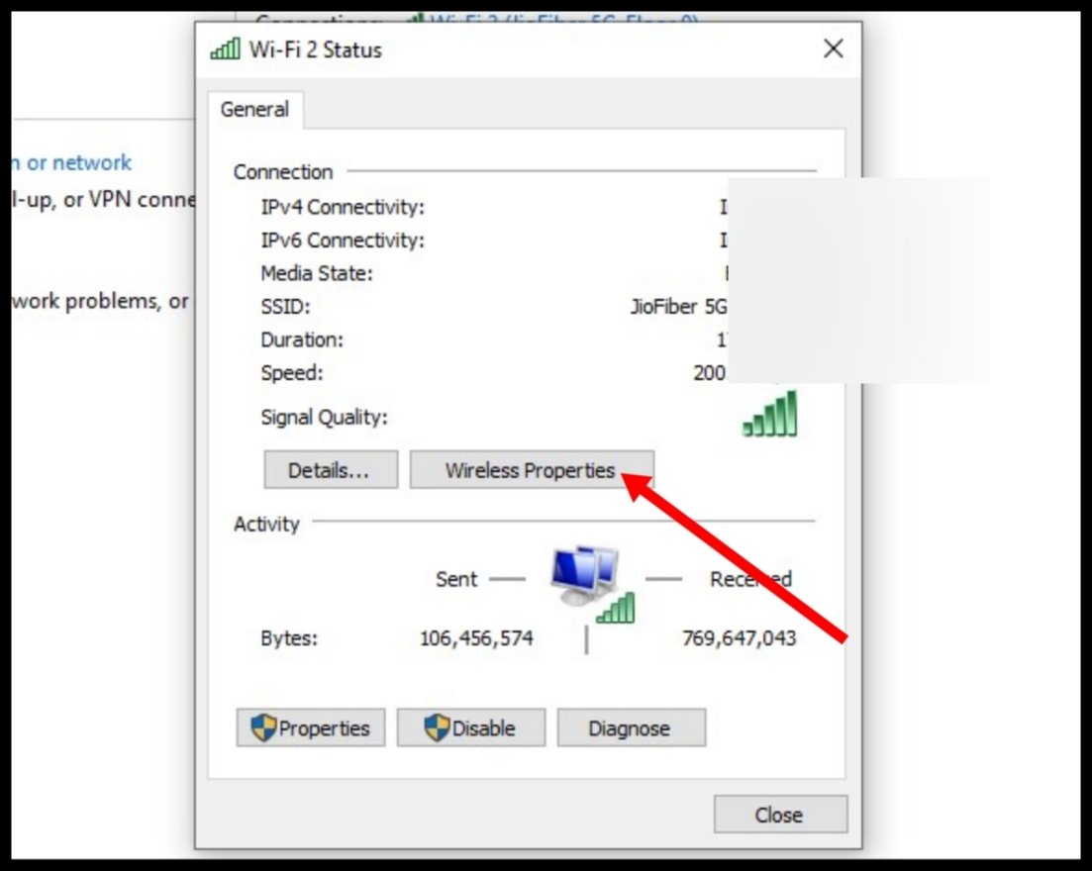The image size is (1092, 871).
Task: Open Wireless Properties
Action: pyautogui.click(x=532, y=470)
